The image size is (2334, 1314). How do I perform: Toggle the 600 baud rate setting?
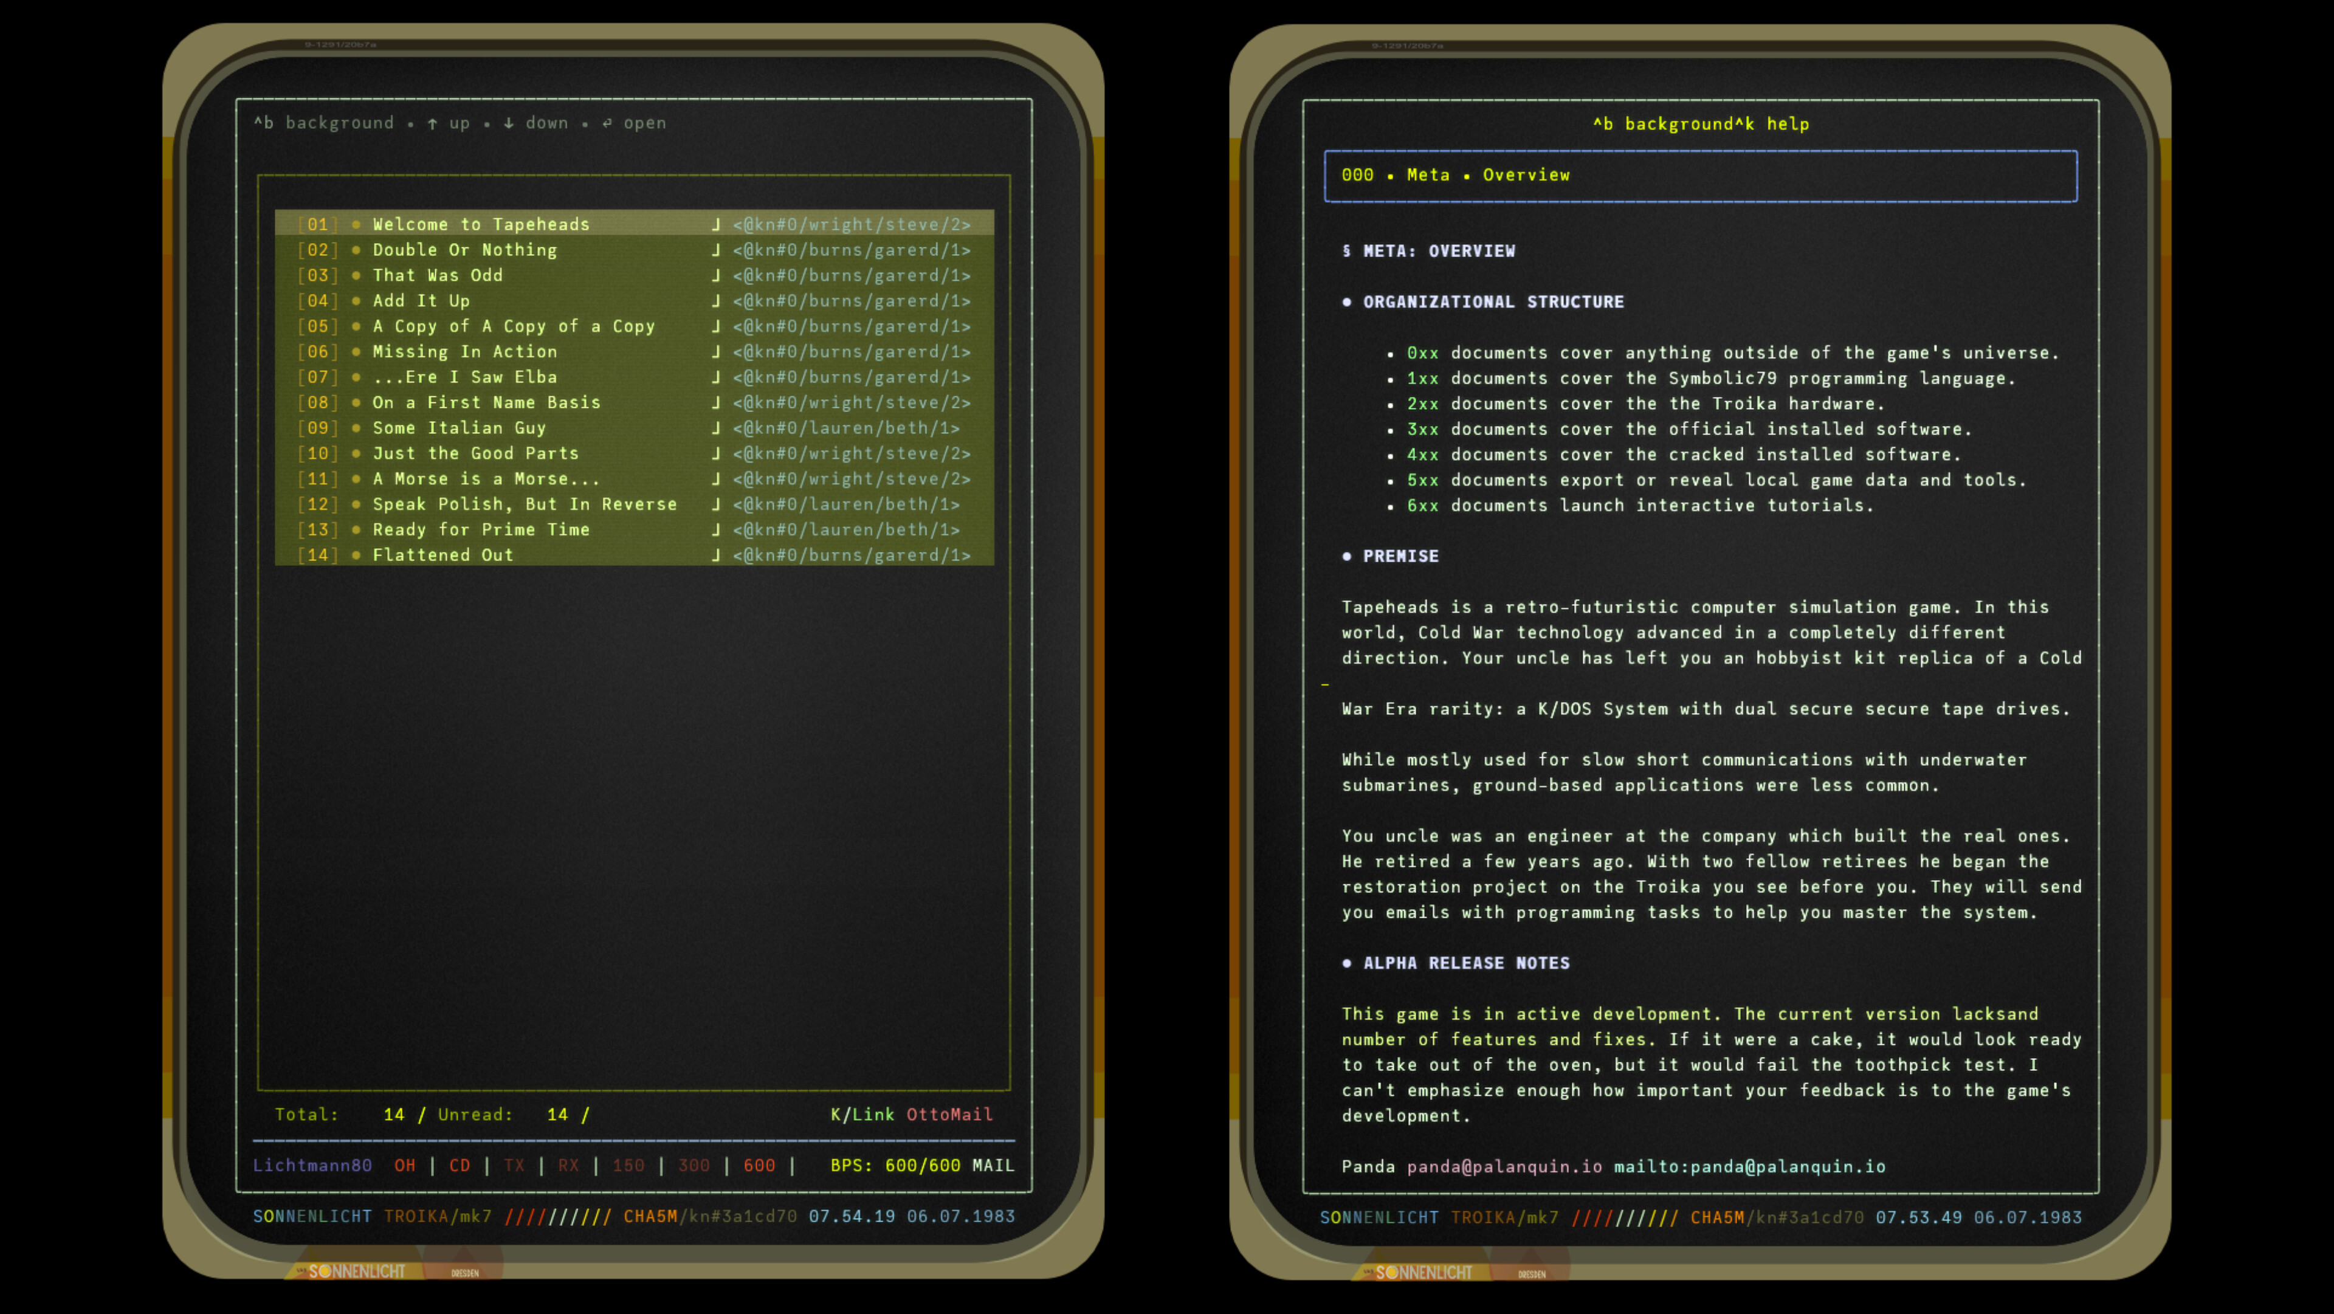tap(759, 1166)
